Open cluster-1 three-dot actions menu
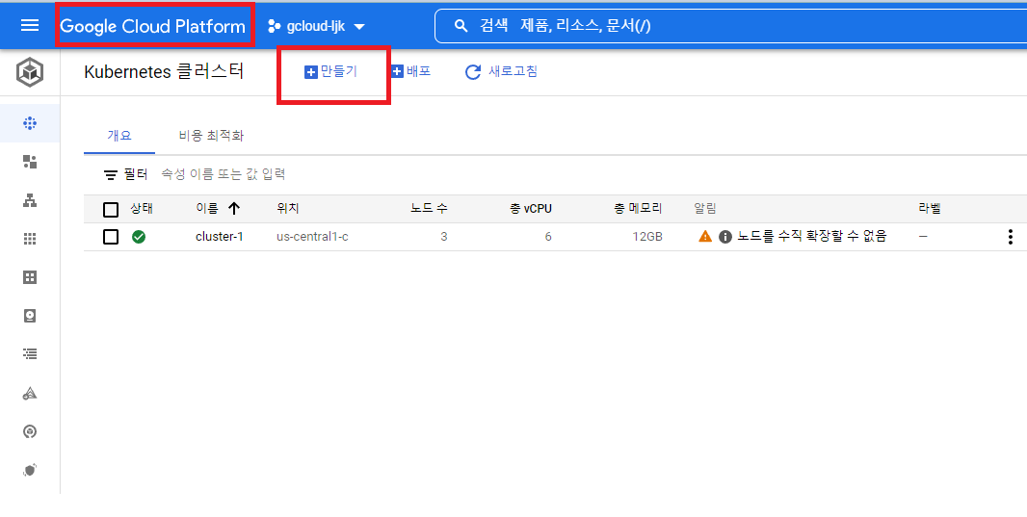 coord(1011,237)
